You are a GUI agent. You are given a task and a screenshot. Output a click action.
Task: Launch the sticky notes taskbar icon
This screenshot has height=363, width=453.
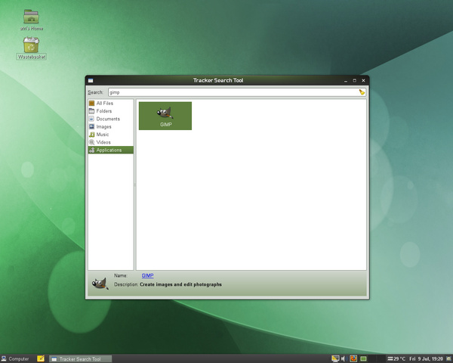[41, 358]
